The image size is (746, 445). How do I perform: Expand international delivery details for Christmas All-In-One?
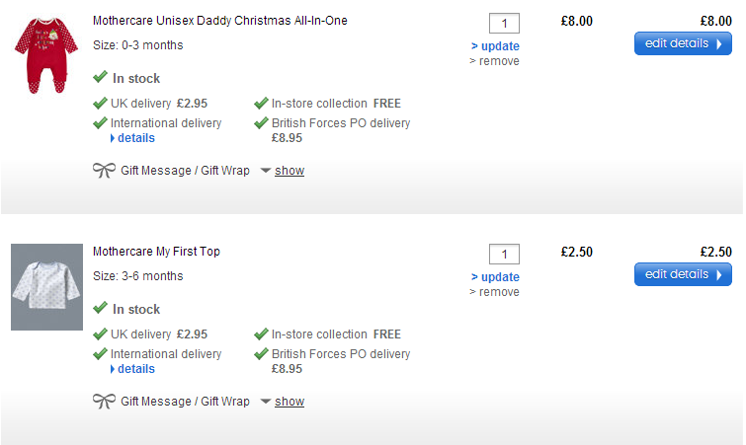[132, 138]
